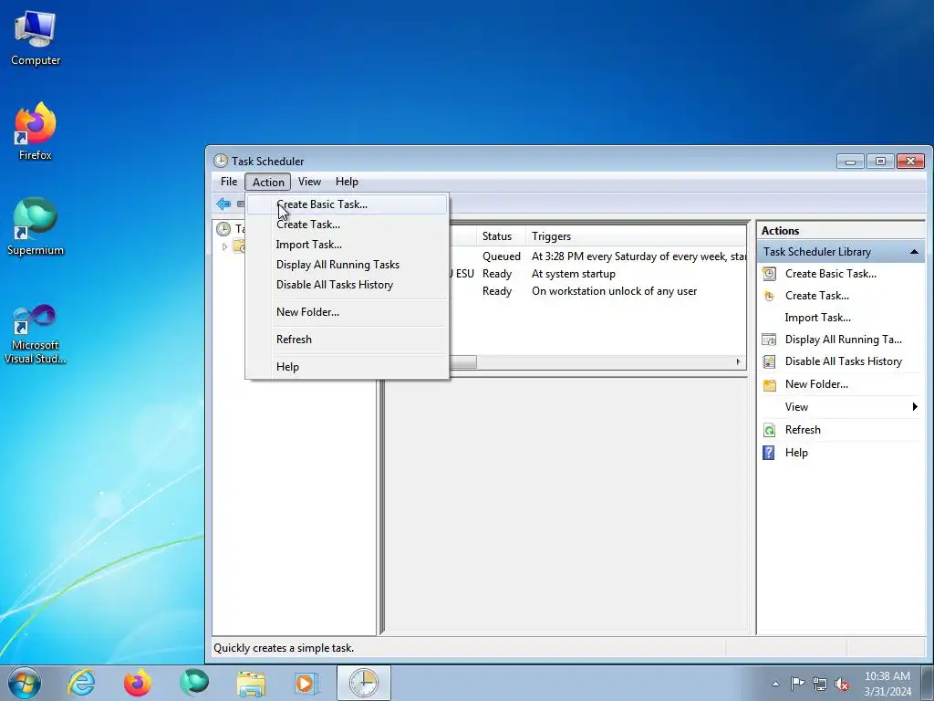The height and width of the screenshot is (701, 934).
Task: Close the Action menu via its menu bar button
Action: point(268,182)
